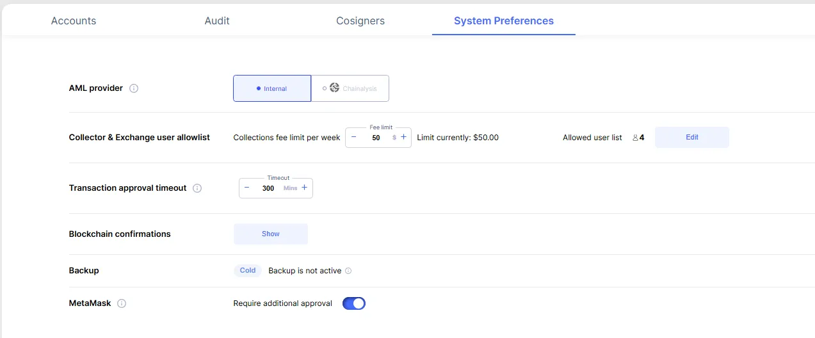Viewport: 815px width, 338px height.
Task: Click 'Require additional approval' label
Action: click(x=283, y=303)
